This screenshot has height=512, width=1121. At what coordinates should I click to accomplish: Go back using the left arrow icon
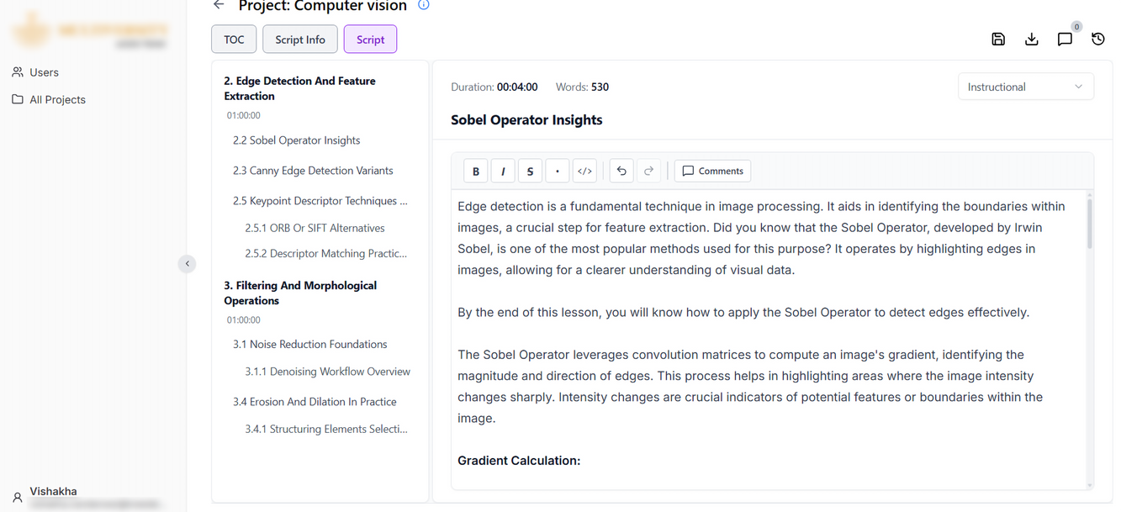point(219,5)
